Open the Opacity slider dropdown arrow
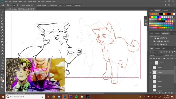This screenshot has height=99, width=176. 174,55
